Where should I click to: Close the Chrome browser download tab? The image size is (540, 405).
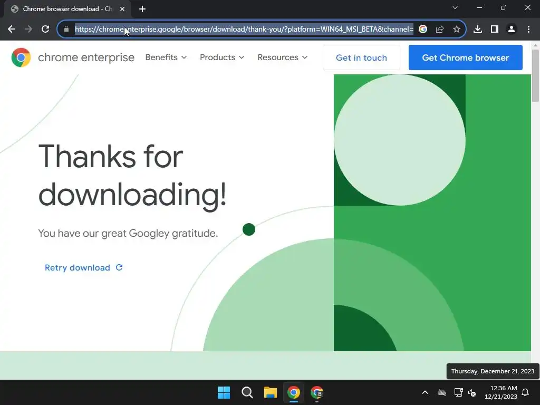pyautogui.click(x=122, y=9)
